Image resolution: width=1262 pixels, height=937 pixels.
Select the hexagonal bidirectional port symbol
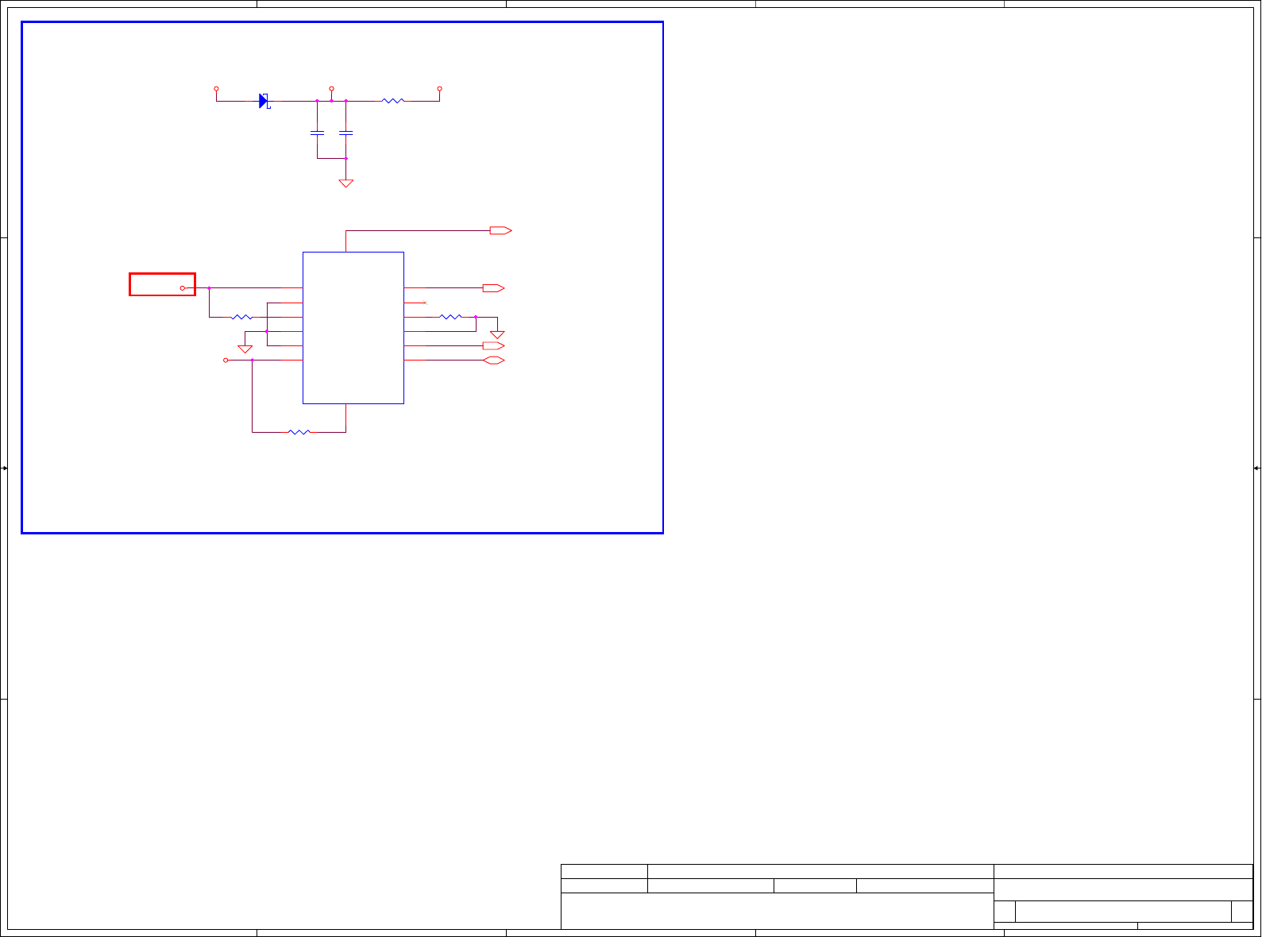[x=494, y=361]
